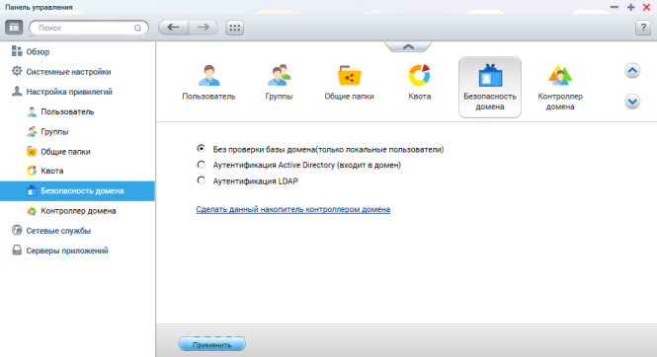Toggle the sidebar panel view icon
The width and height of the screenshot is (657, 357).
[x=14, y=28]
